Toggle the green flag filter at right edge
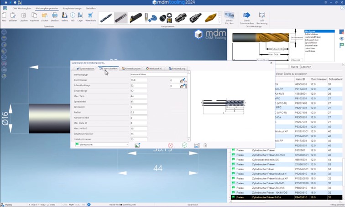The height and width of the screenshot is (207, 345). [x=341, y=45]
